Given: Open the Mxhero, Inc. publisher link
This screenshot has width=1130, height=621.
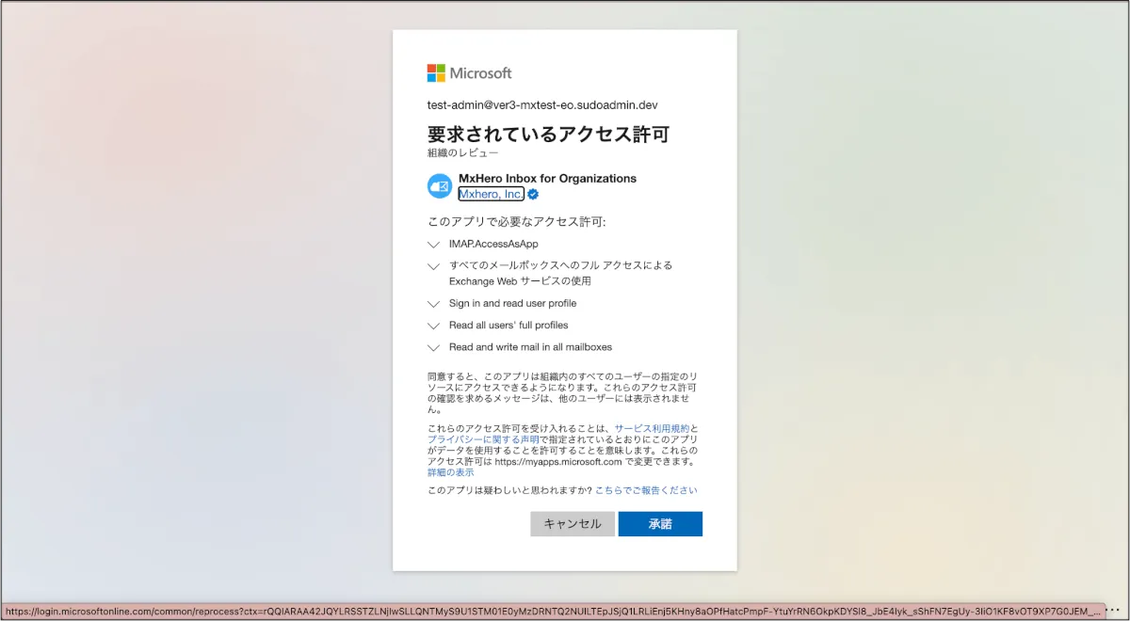Looking at the screenshot, I should tap(491, 195).
